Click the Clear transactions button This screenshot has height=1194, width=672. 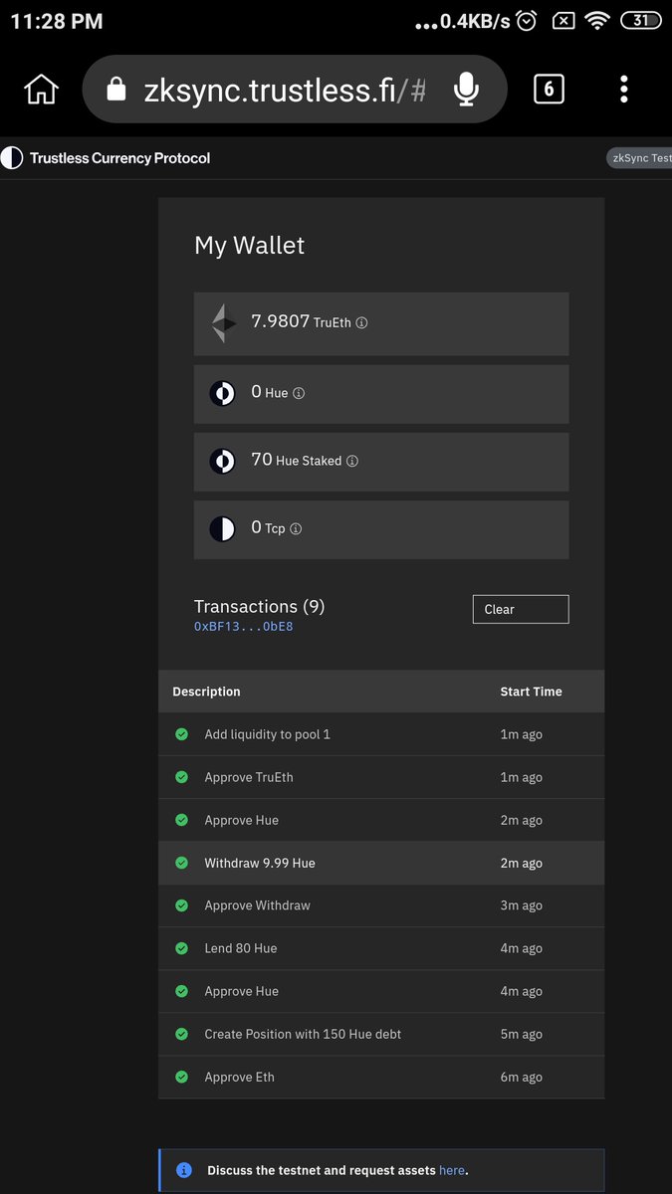click(x=521, y=609)
